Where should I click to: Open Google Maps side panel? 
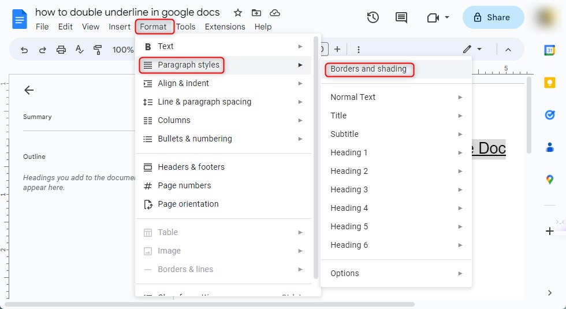[549, 180]
